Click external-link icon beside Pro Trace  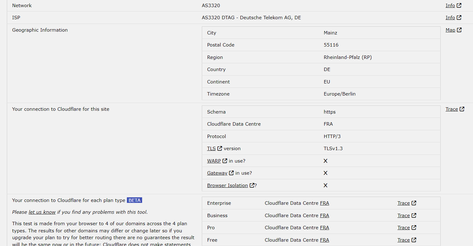point(414,227)
